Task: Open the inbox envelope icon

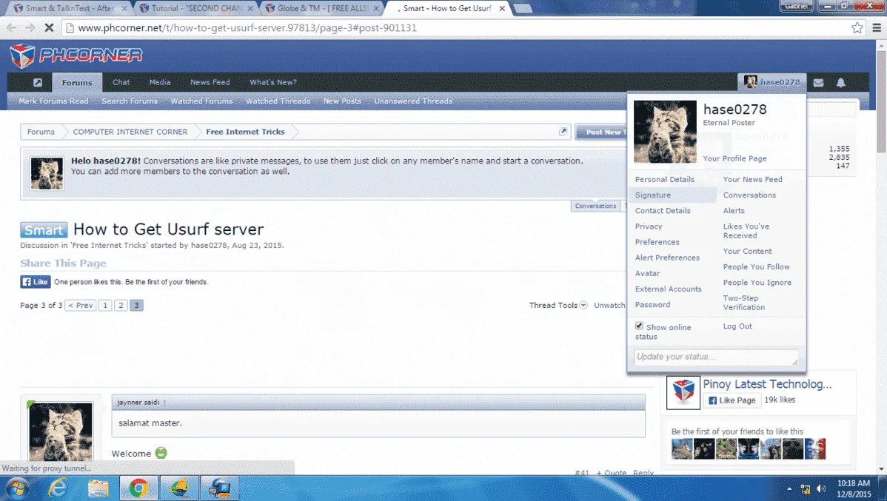Action: 818,83
